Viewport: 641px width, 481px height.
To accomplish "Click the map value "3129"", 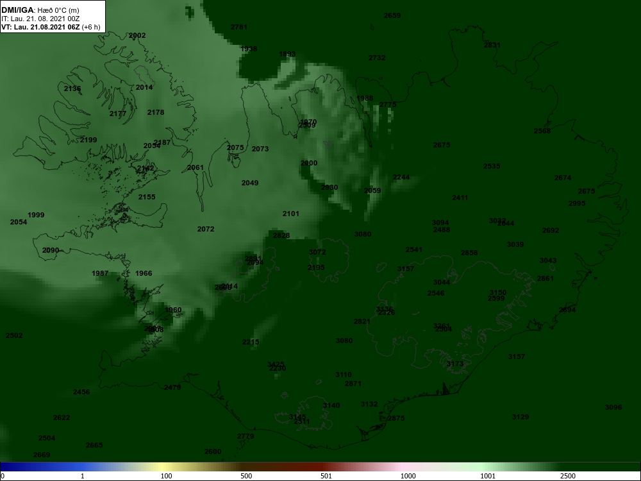I will point(520,417).
